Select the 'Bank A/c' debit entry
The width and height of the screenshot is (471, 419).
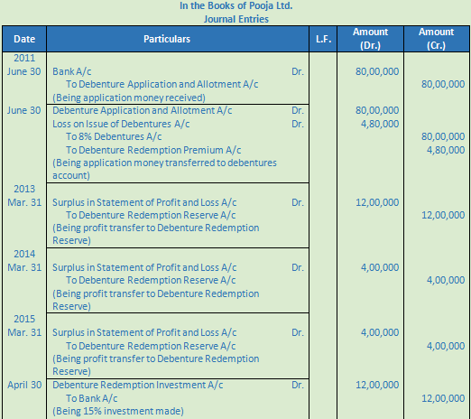(72, 71)
